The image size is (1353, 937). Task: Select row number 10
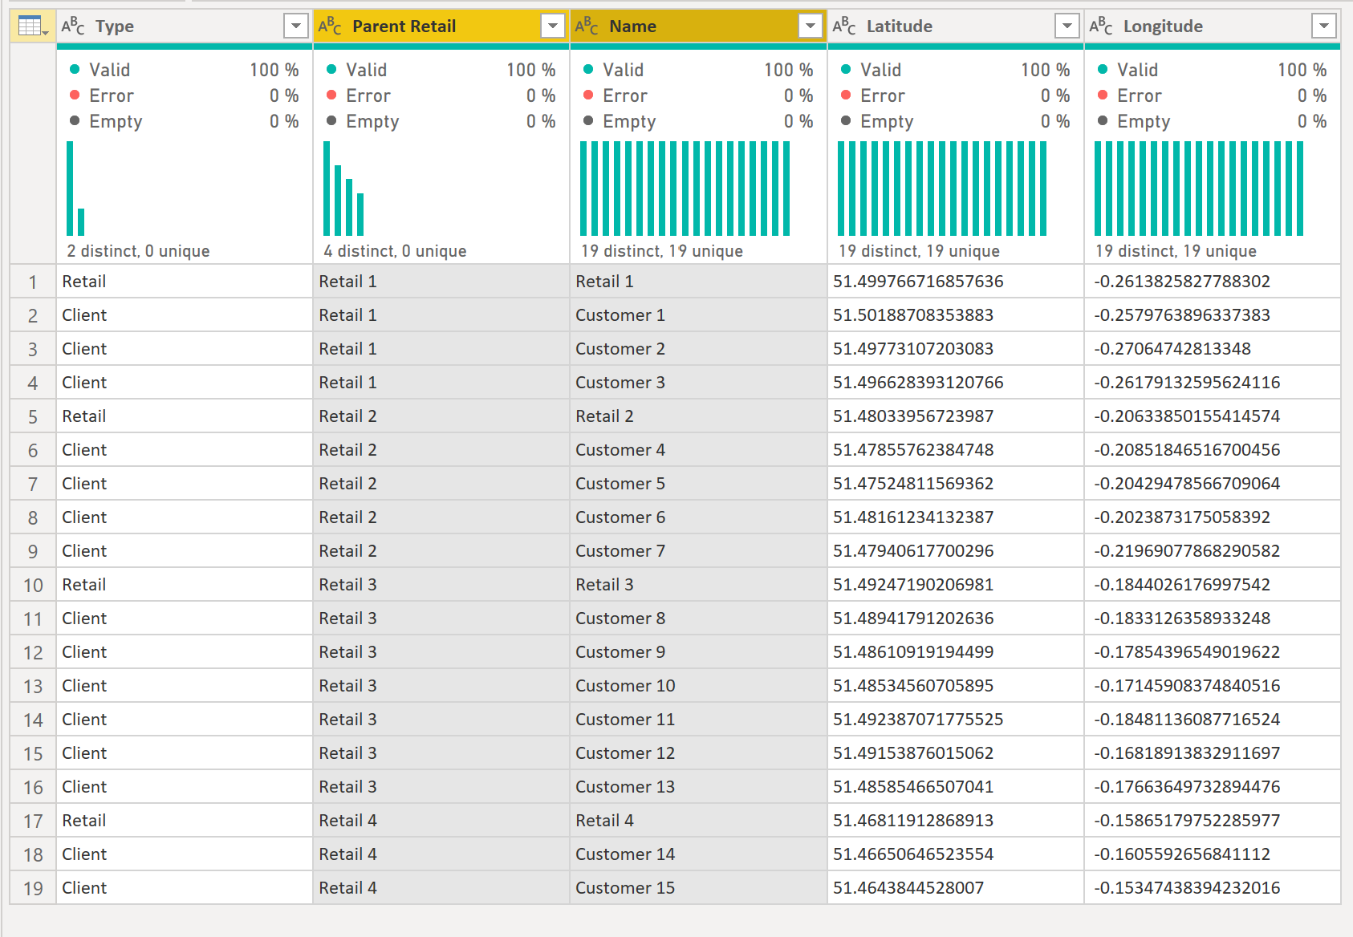tap(33, 585)
